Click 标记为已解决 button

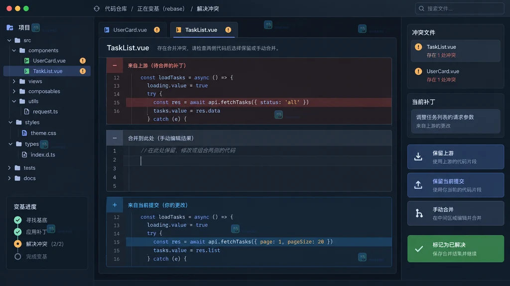(x=455, y=249)
